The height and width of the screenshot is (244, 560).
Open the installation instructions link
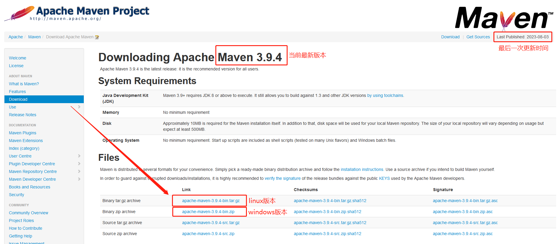(x=362, y=169)
